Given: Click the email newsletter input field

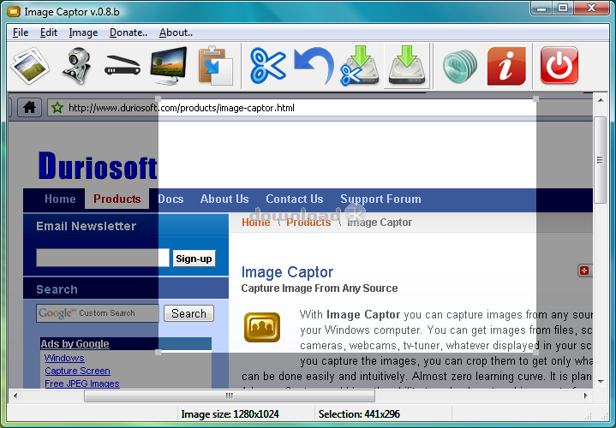Looking at the screenshot, I should [103, 258].
